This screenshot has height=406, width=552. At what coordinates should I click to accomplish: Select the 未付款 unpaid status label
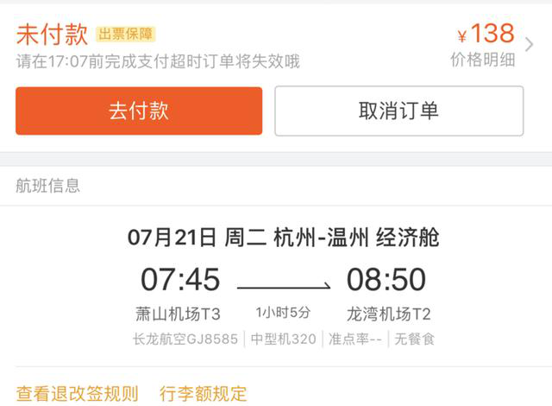(52, 35)
